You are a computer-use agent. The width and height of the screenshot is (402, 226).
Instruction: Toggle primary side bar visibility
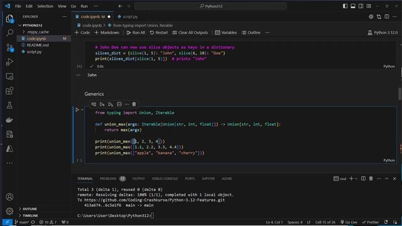coord(345,6)
